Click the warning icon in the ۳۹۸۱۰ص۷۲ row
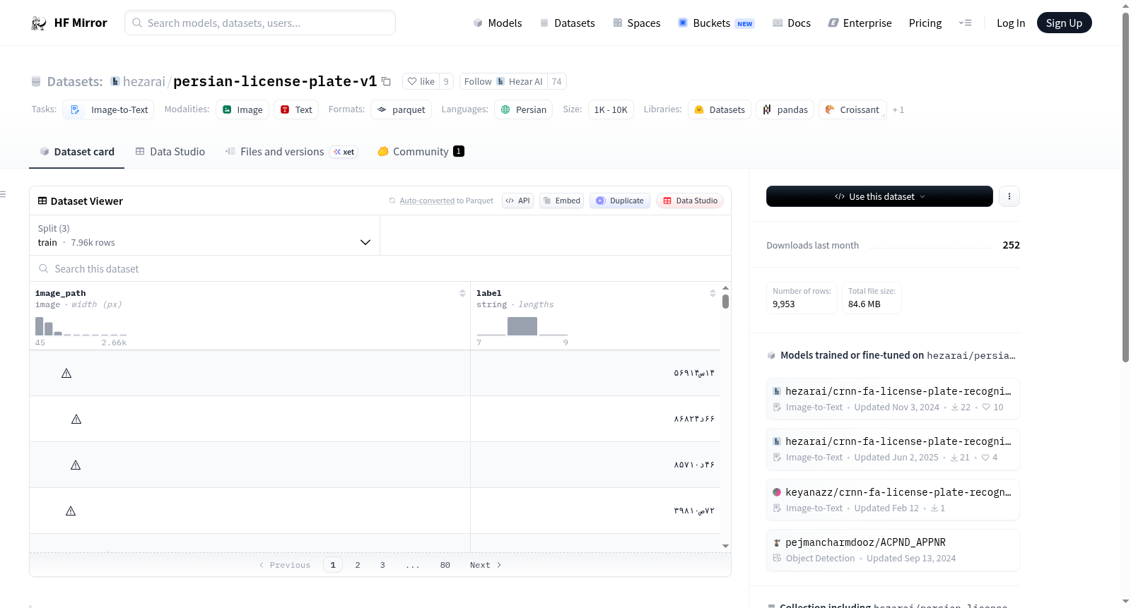The image size is (1131, 608). click(x=71, y=511)
